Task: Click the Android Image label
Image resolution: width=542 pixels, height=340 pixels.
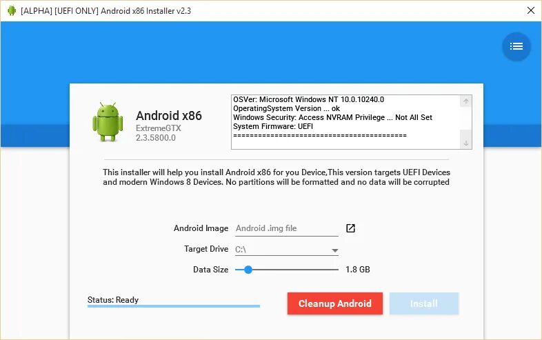Action: coord(201,228)
